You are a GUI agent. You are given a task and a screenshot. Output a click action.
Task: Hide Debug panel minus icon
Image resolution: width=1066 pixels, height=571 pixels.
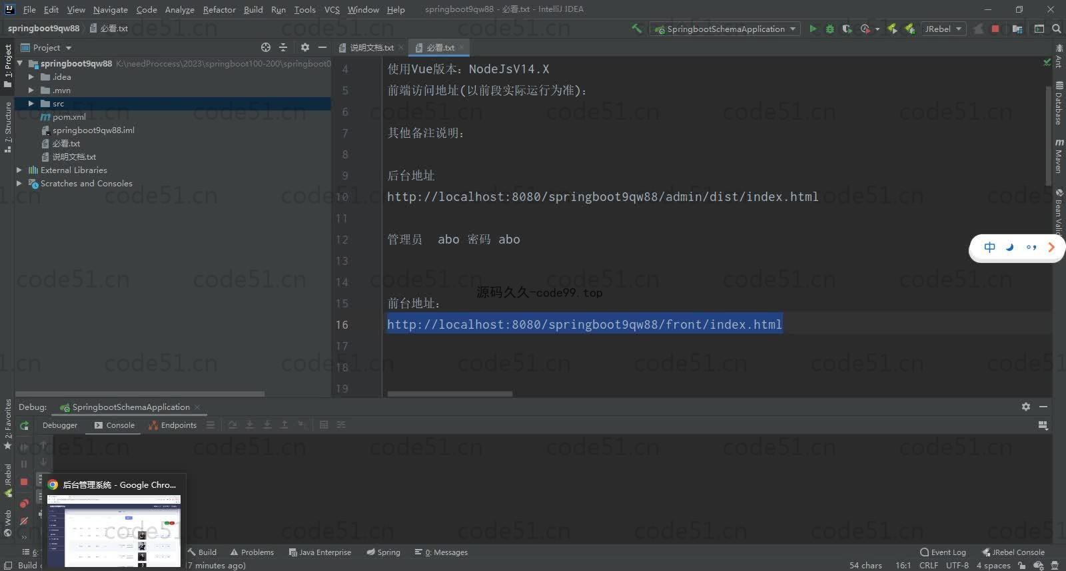1043,407
